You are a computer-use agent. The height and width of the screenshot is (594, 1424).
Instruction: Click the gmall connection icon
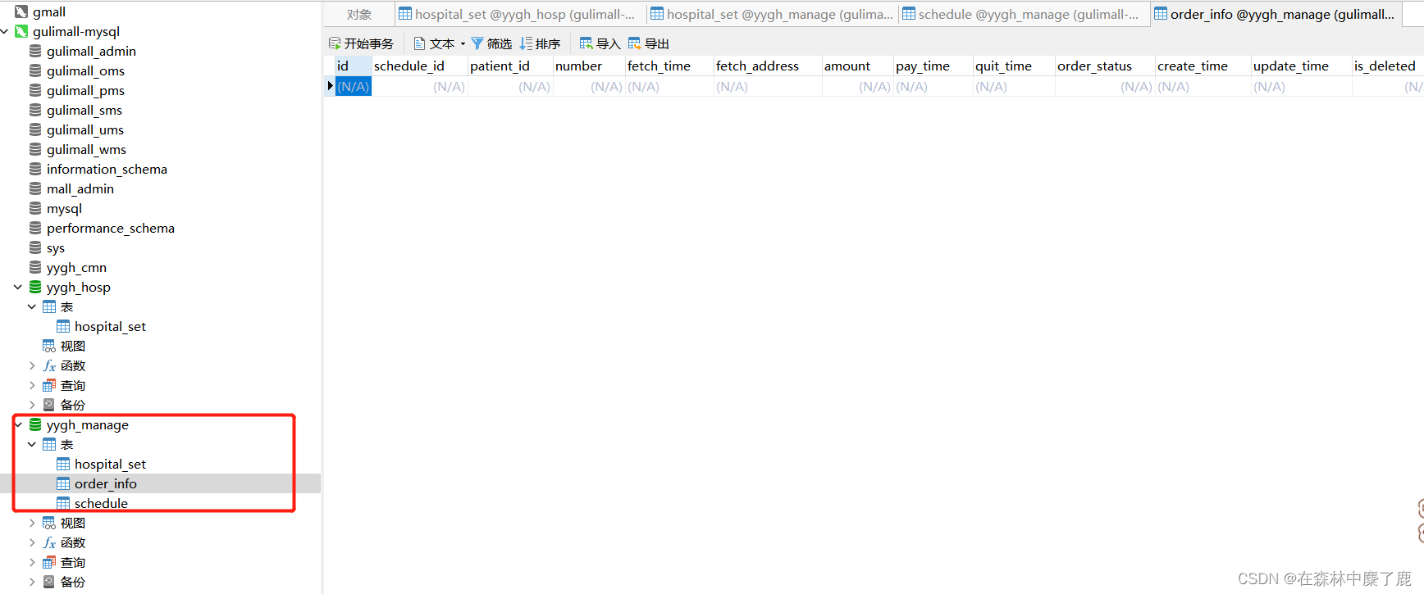coord(21,11)
